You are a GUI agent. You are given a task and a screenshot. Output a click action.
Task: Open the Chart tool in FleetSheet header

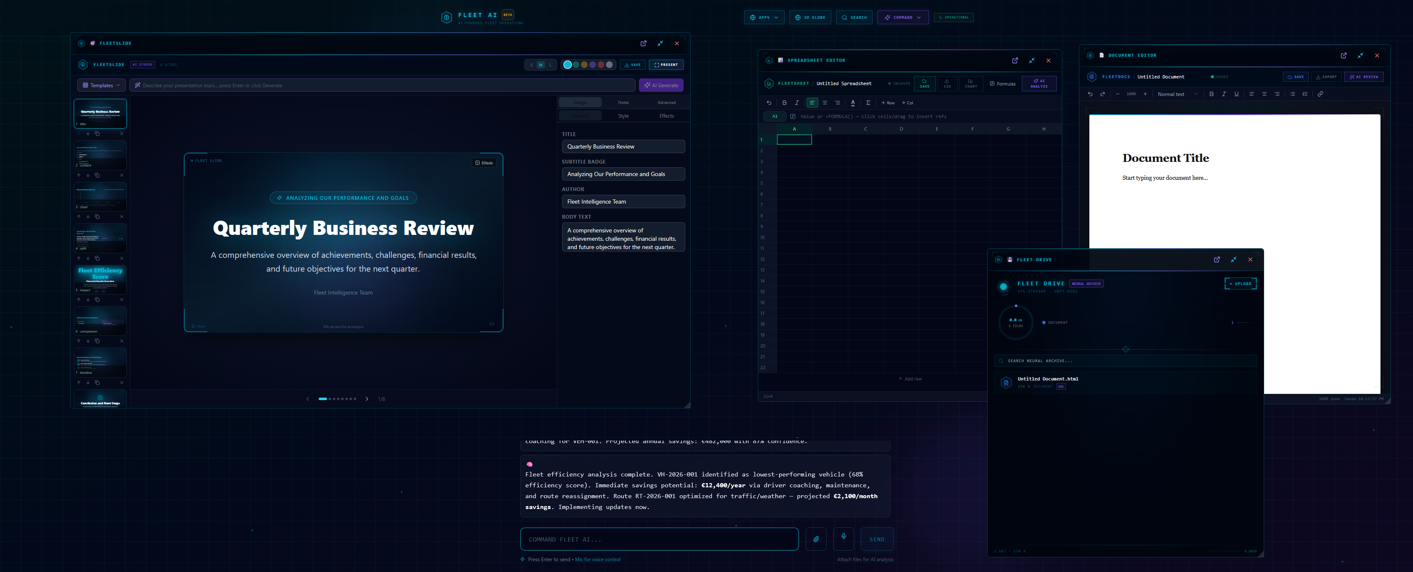(x=971, y=83)
